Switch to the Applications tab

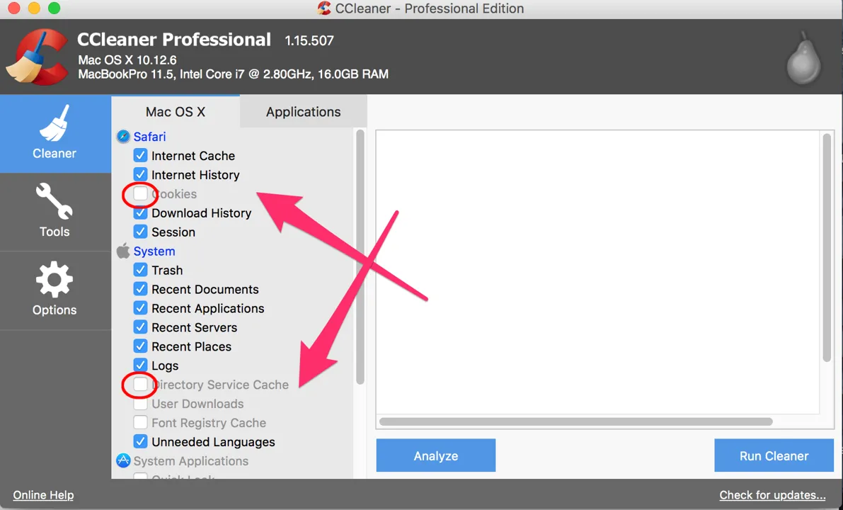[303, 111]
